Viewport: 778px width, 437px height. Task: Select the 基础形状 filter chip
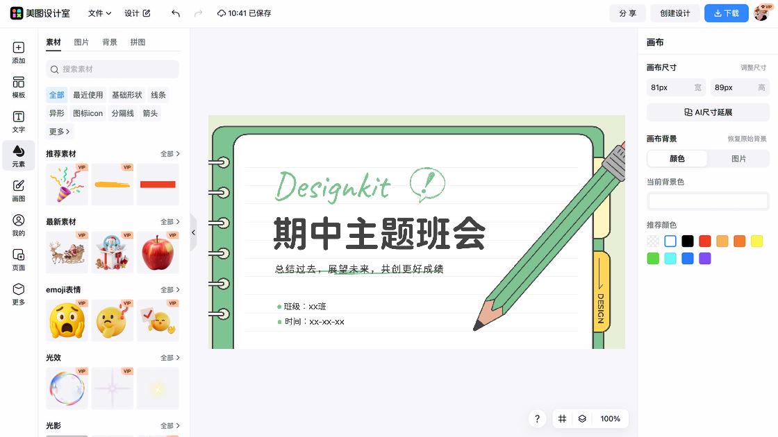pos(126,94)
